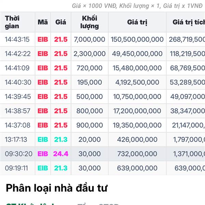Screen dimensions: 205x205
Task: Select the 24.4 price cell
Action: click(61, 154)
